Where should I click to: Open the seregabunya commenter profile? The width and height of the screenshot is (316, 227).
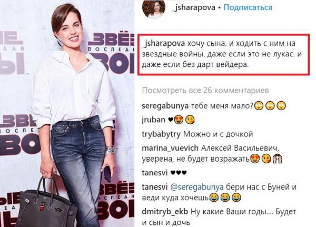(165, 106)
